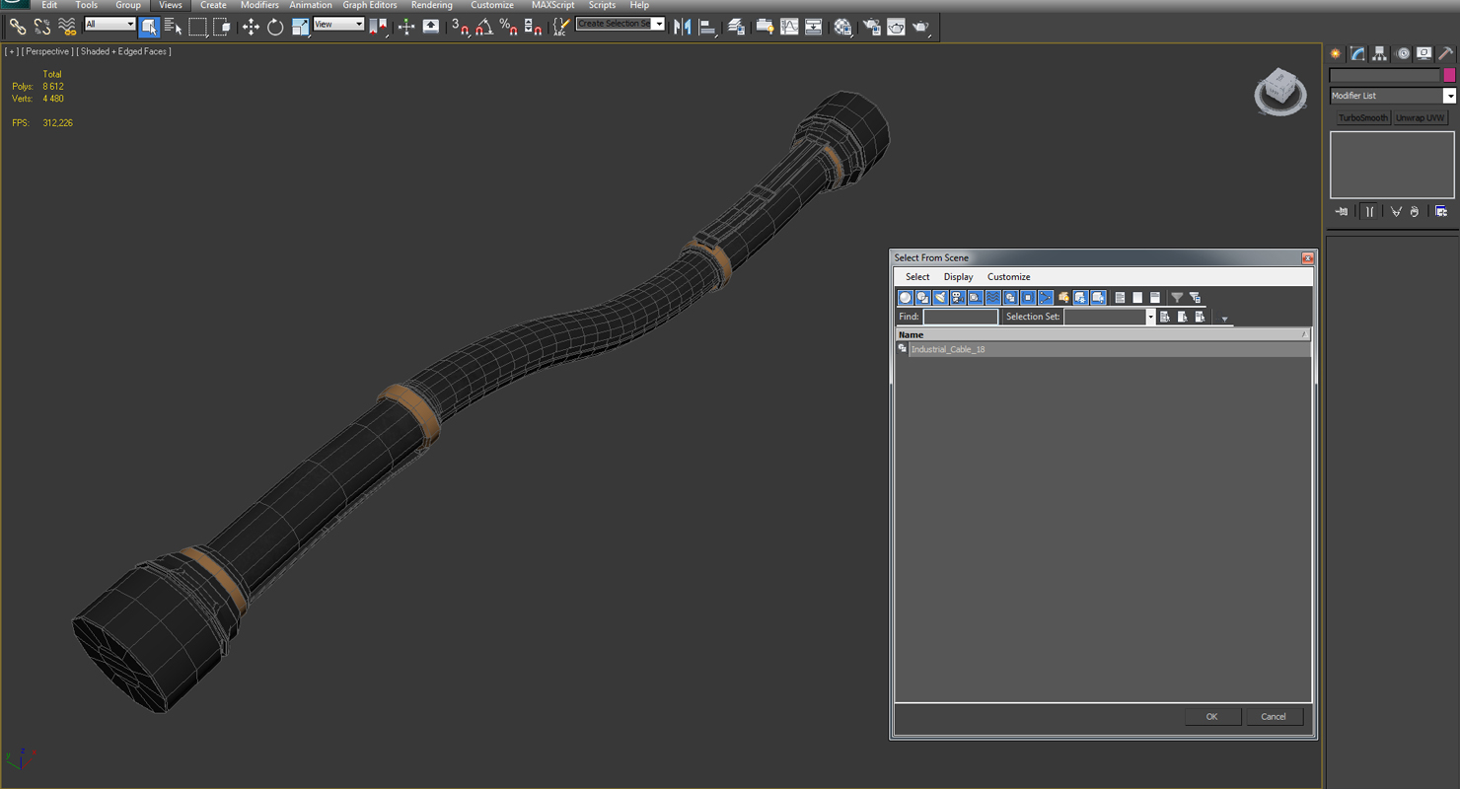1460x789 pixels.
Task: Open the Perspective viewport label menu
Action: click(47, 51)
